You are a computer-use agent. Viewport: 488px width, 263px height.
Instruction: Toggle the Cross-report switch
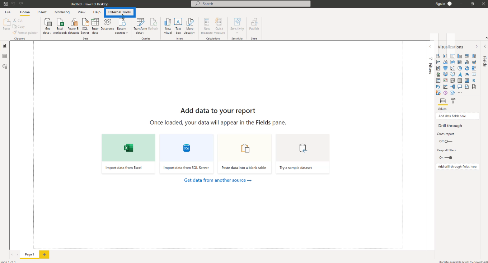[448, 141]
